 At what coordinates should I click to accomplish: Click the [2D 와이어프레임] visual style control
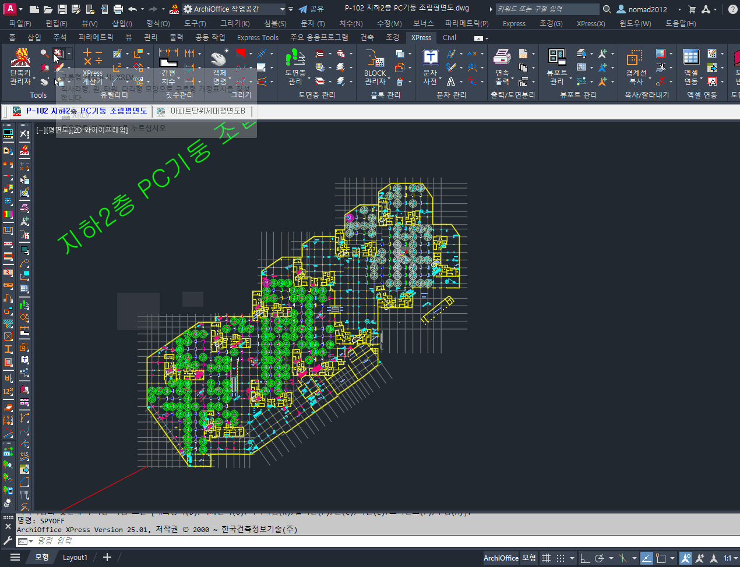pyautogui.click(x=99, y=130)
